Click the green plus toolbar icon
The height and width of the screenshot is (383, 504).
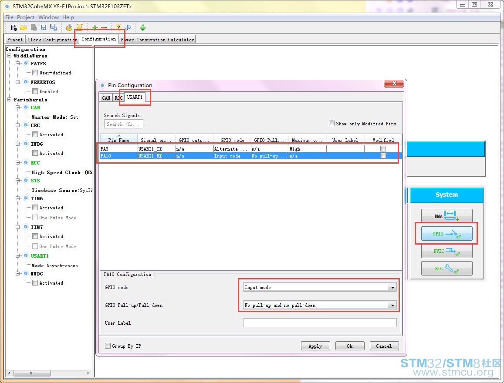pyautogui.click(x=95, y=27)
